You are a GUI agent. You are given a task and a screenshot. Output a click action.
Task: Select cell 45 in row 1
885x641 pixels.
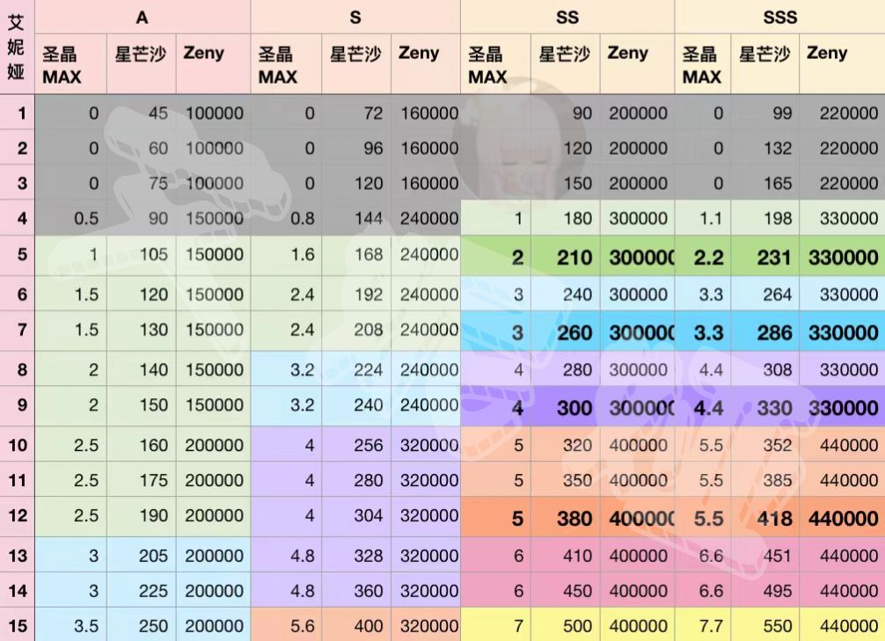click(141, 113)
